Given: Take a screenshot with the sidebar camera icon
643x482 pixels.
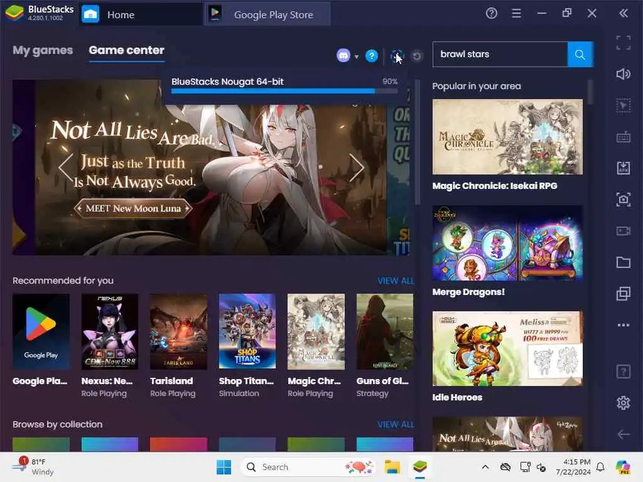Looking at the screenshot, I should tap(624, 200).
